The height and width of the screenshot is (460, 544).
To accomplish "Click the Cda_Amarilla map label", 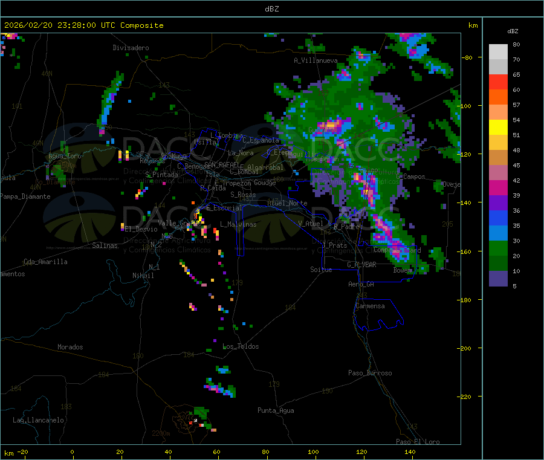I will click(x=45, y=262).
